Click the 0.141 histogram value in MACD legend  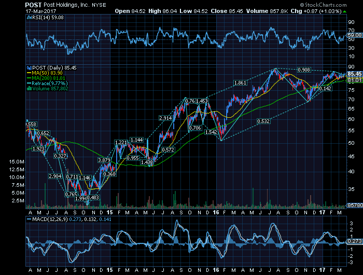pyautogui.click(x=105, y=219)
